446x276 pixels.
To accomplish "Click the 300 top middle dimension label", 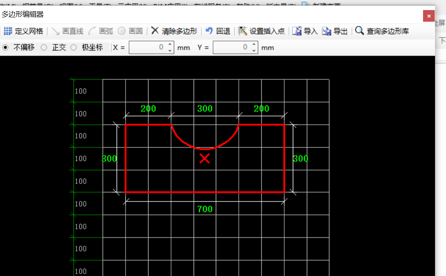I will click(x=205, y=109).
